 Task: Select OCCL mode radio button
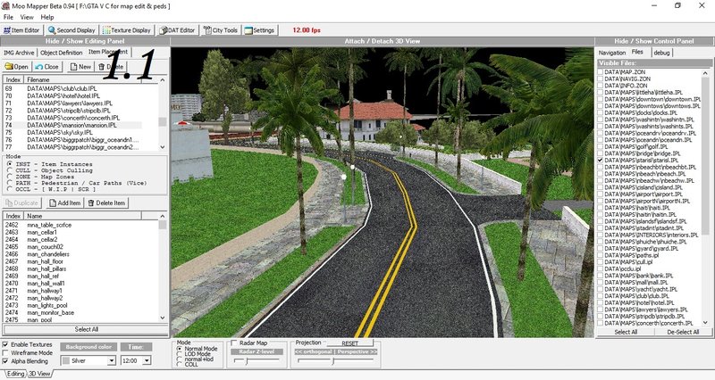pos(10,189)
